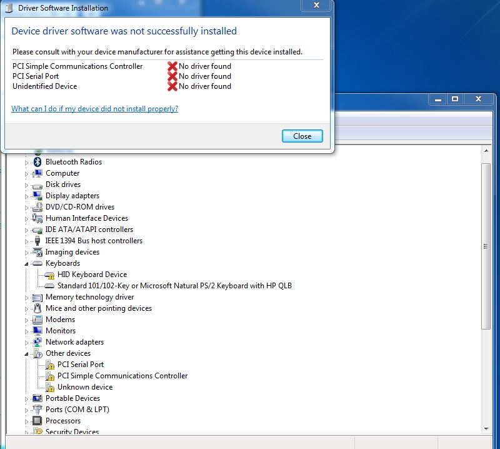Expand the Processors node
Screen dimensions: 500x449
[x=26, y=421]
